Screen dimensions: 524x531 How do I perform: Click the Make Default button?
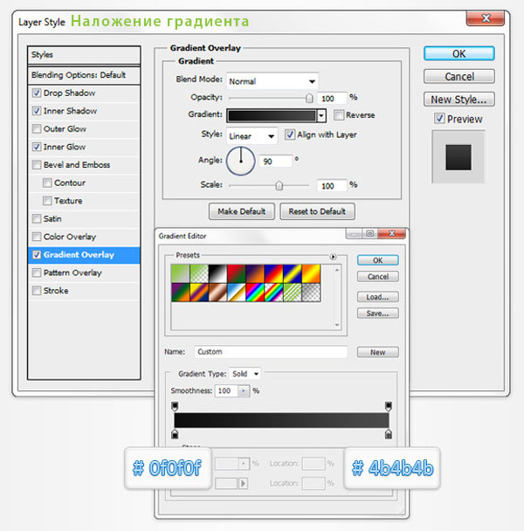tap(242, 211)
